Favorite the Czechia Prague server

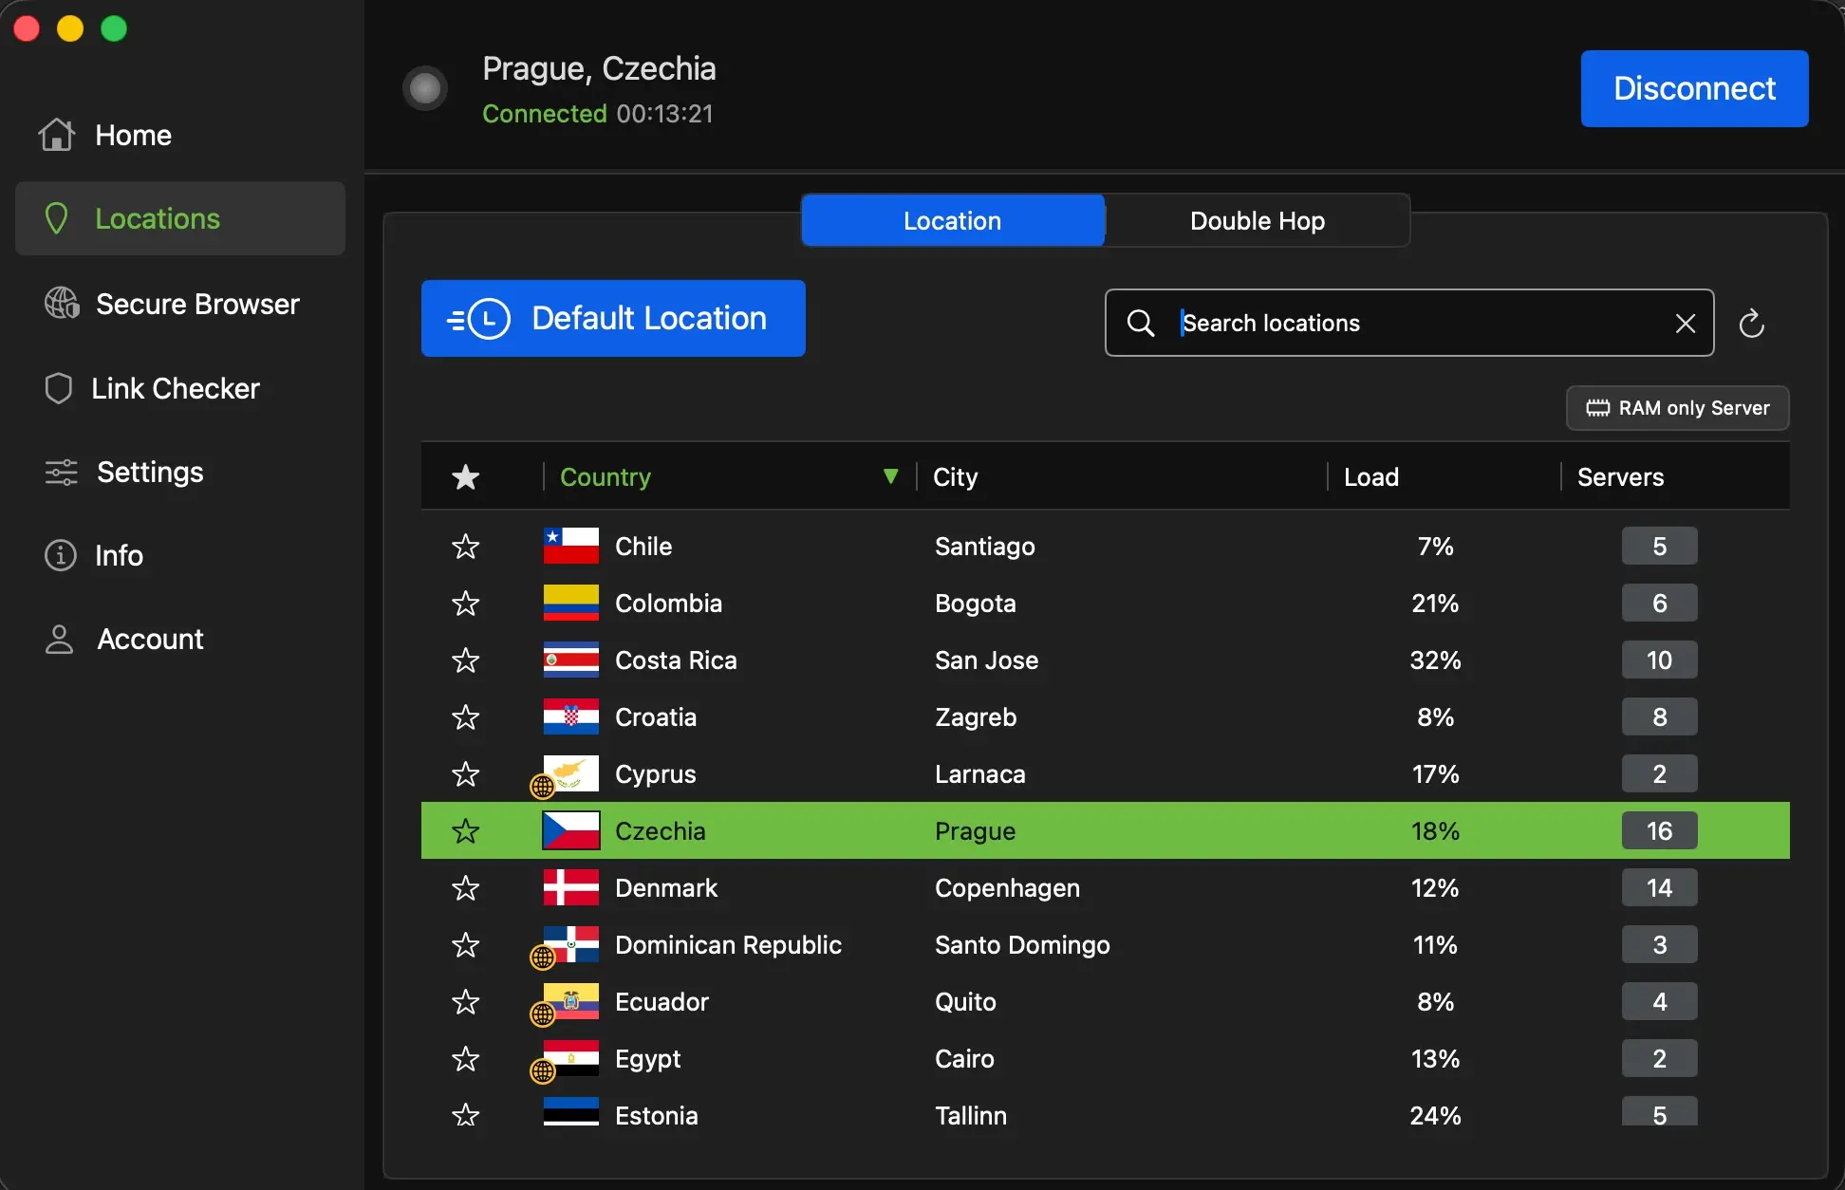click(465, 830)
